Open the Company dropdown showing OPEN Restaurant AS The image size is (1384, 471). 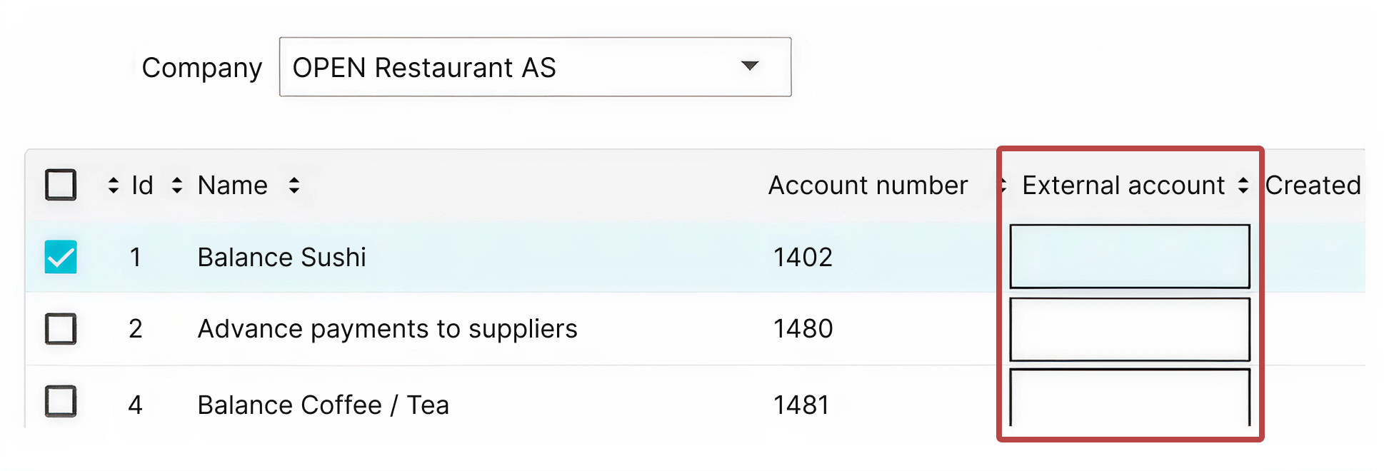click(x=534, y=67)
